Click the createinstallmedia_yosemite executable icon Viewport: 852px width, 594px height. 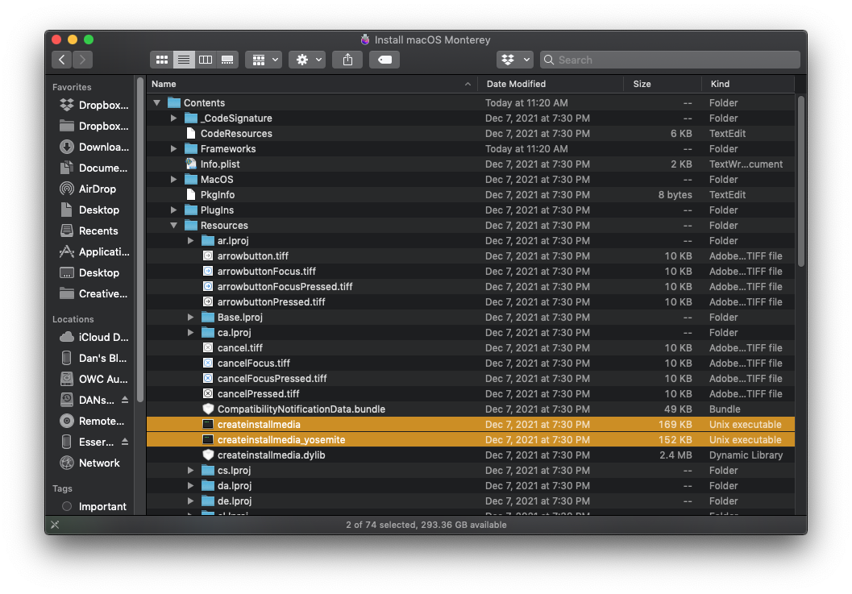208,439
